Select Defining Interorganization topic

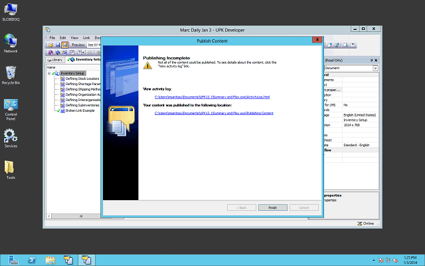point(83,100)
